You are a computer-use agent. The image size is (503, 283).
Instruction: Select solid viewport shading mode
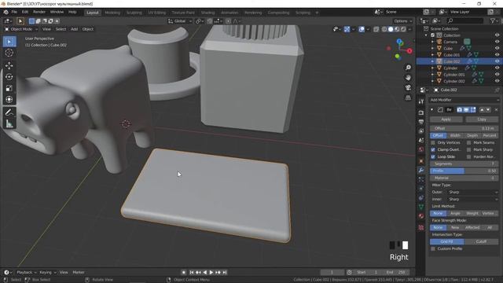391,29
